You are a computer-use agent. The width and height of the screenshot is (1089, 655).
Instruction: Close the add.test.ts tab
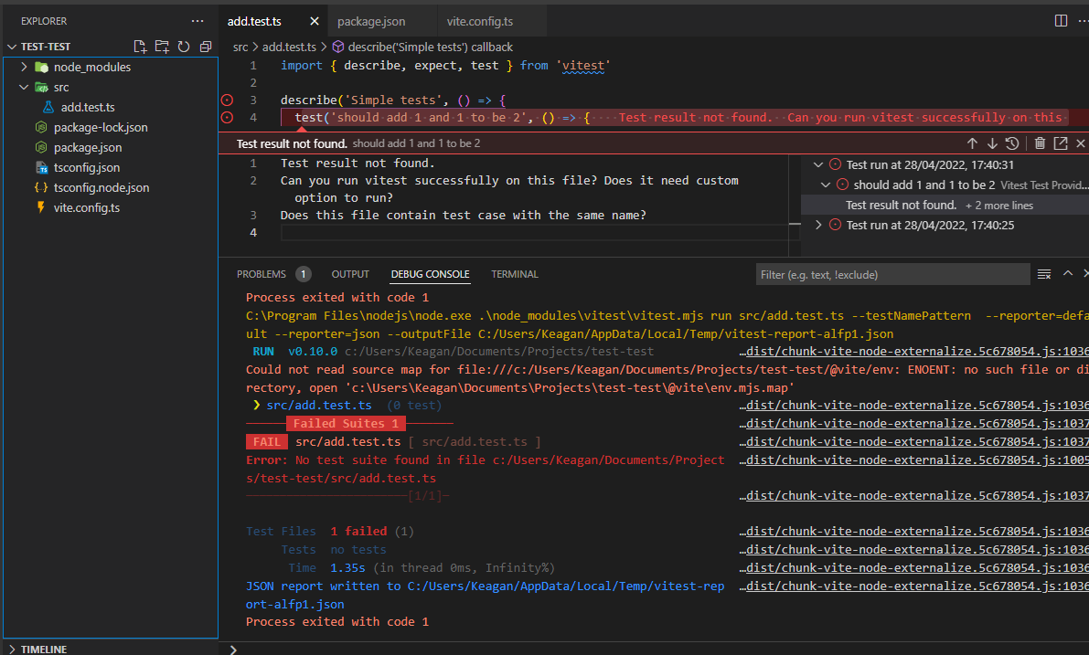point(314,22)
